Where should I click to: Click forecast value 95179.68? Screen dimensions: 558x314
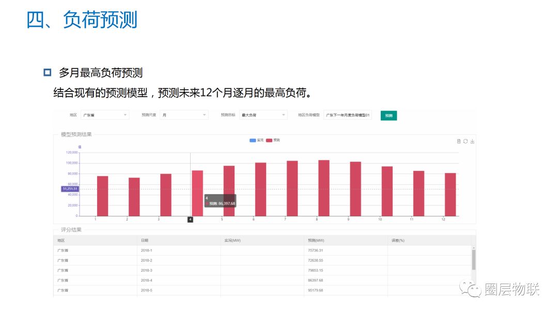(315, 291)
